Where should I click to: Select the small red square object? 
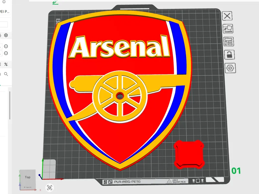[189, 155]
